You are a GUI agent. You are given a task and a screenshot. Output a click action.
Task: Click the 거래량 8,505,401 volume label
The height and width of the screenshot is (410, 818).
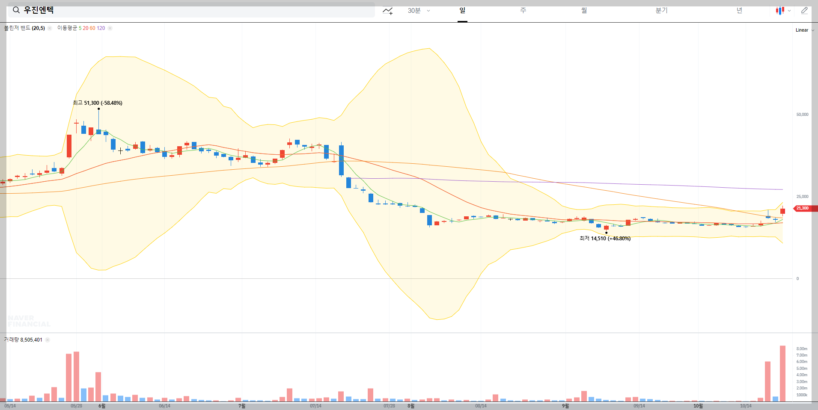[23, 340]
